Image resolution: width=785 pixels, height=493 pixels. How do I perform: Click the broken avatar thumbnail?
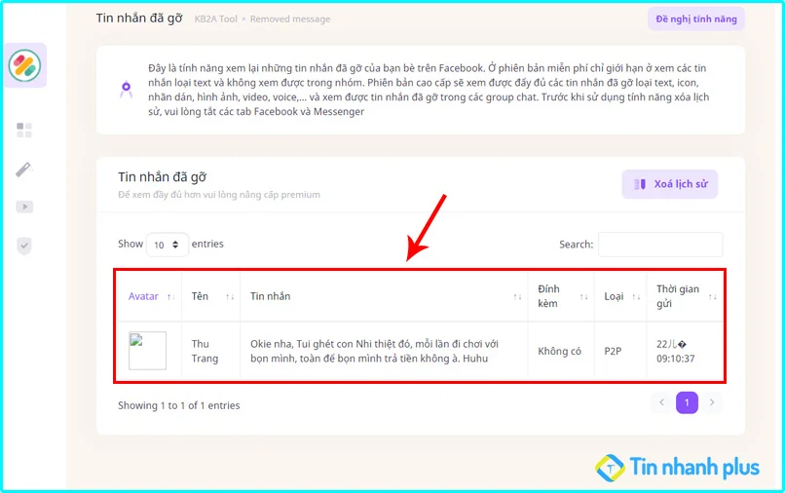[x=147, y=351]
